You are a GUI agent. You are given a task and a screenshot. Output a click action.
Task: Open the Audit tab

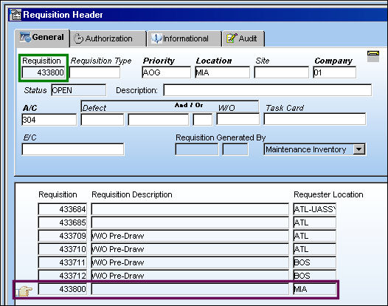(243, 38)
